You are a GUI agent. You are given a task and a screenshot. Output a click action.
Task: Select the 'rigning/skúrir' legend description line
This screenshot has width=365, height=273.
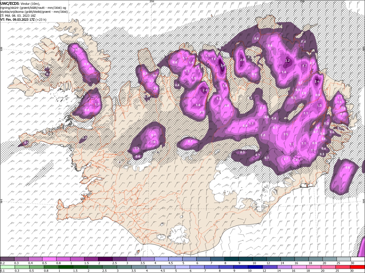click(x=33, y=8)
